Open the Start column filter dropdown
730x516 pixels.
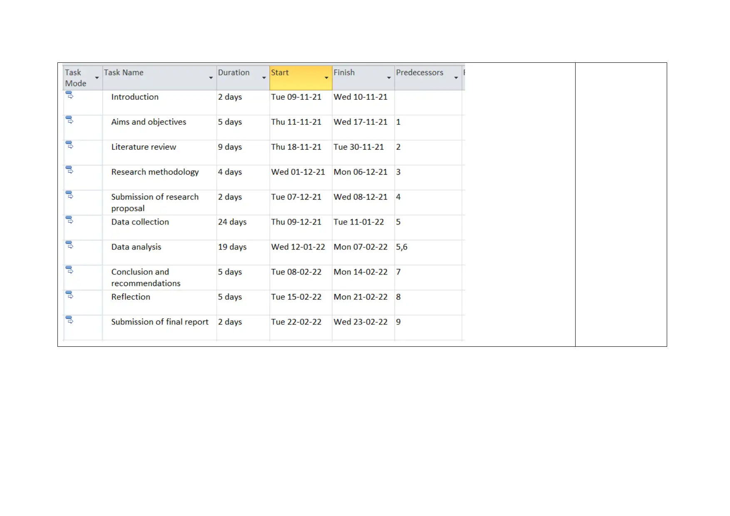coord(326,78)
